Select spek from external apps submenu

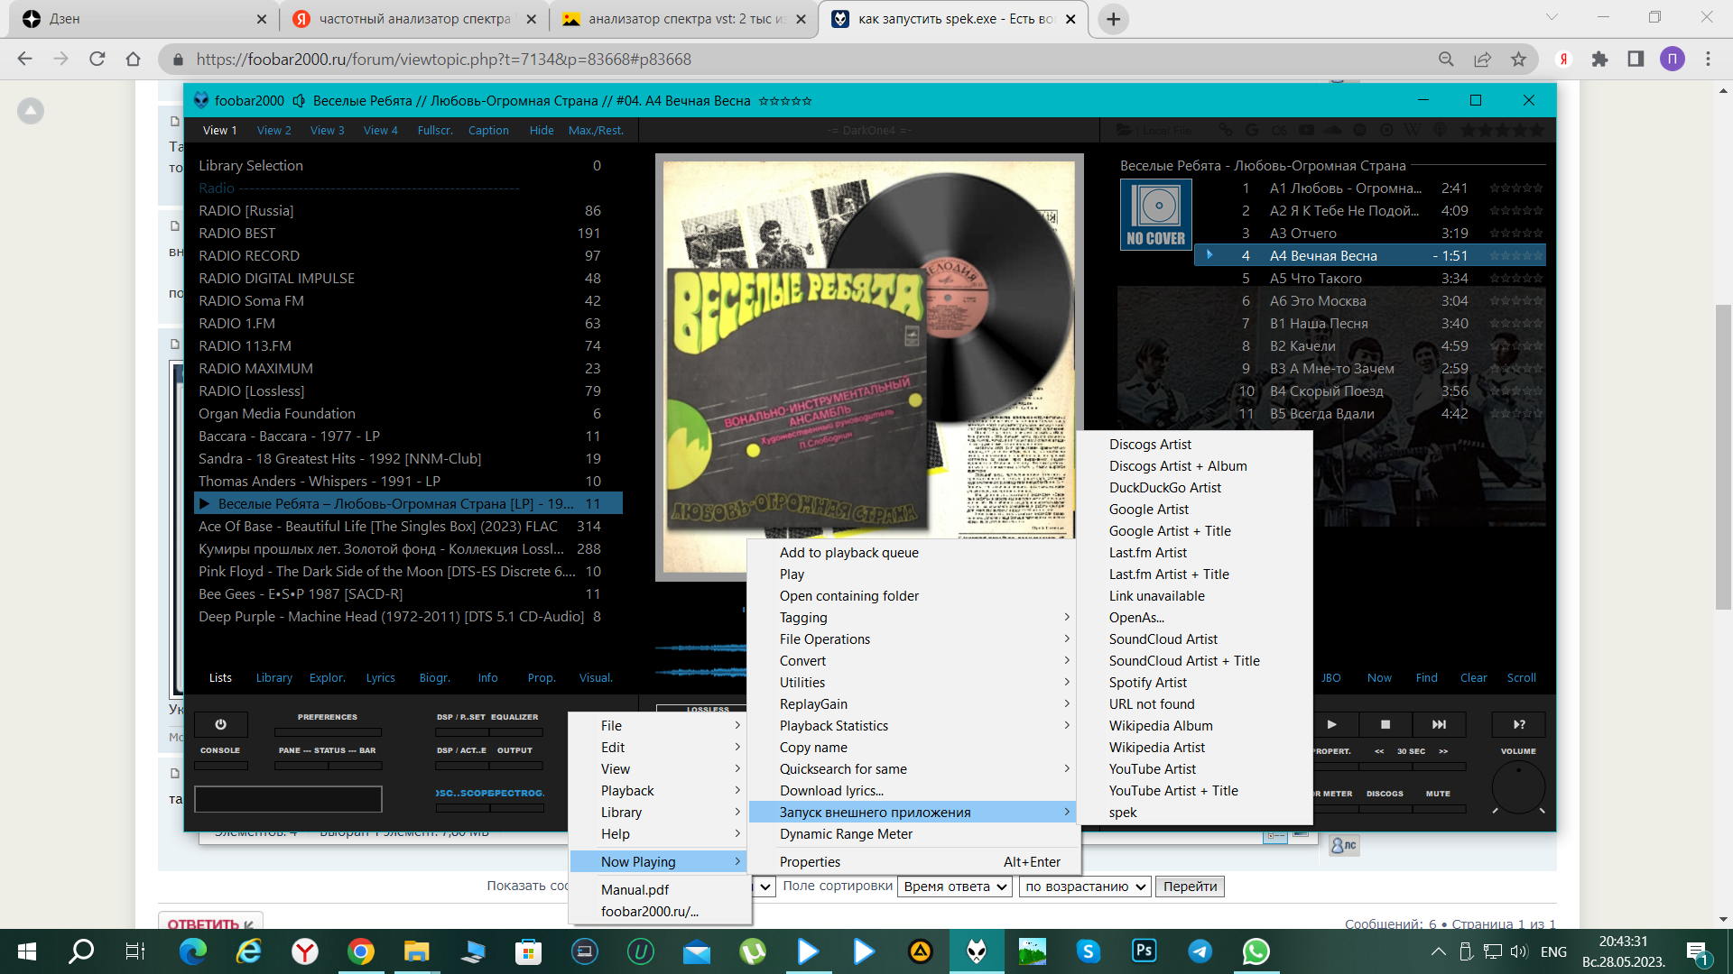point(1123,813)
